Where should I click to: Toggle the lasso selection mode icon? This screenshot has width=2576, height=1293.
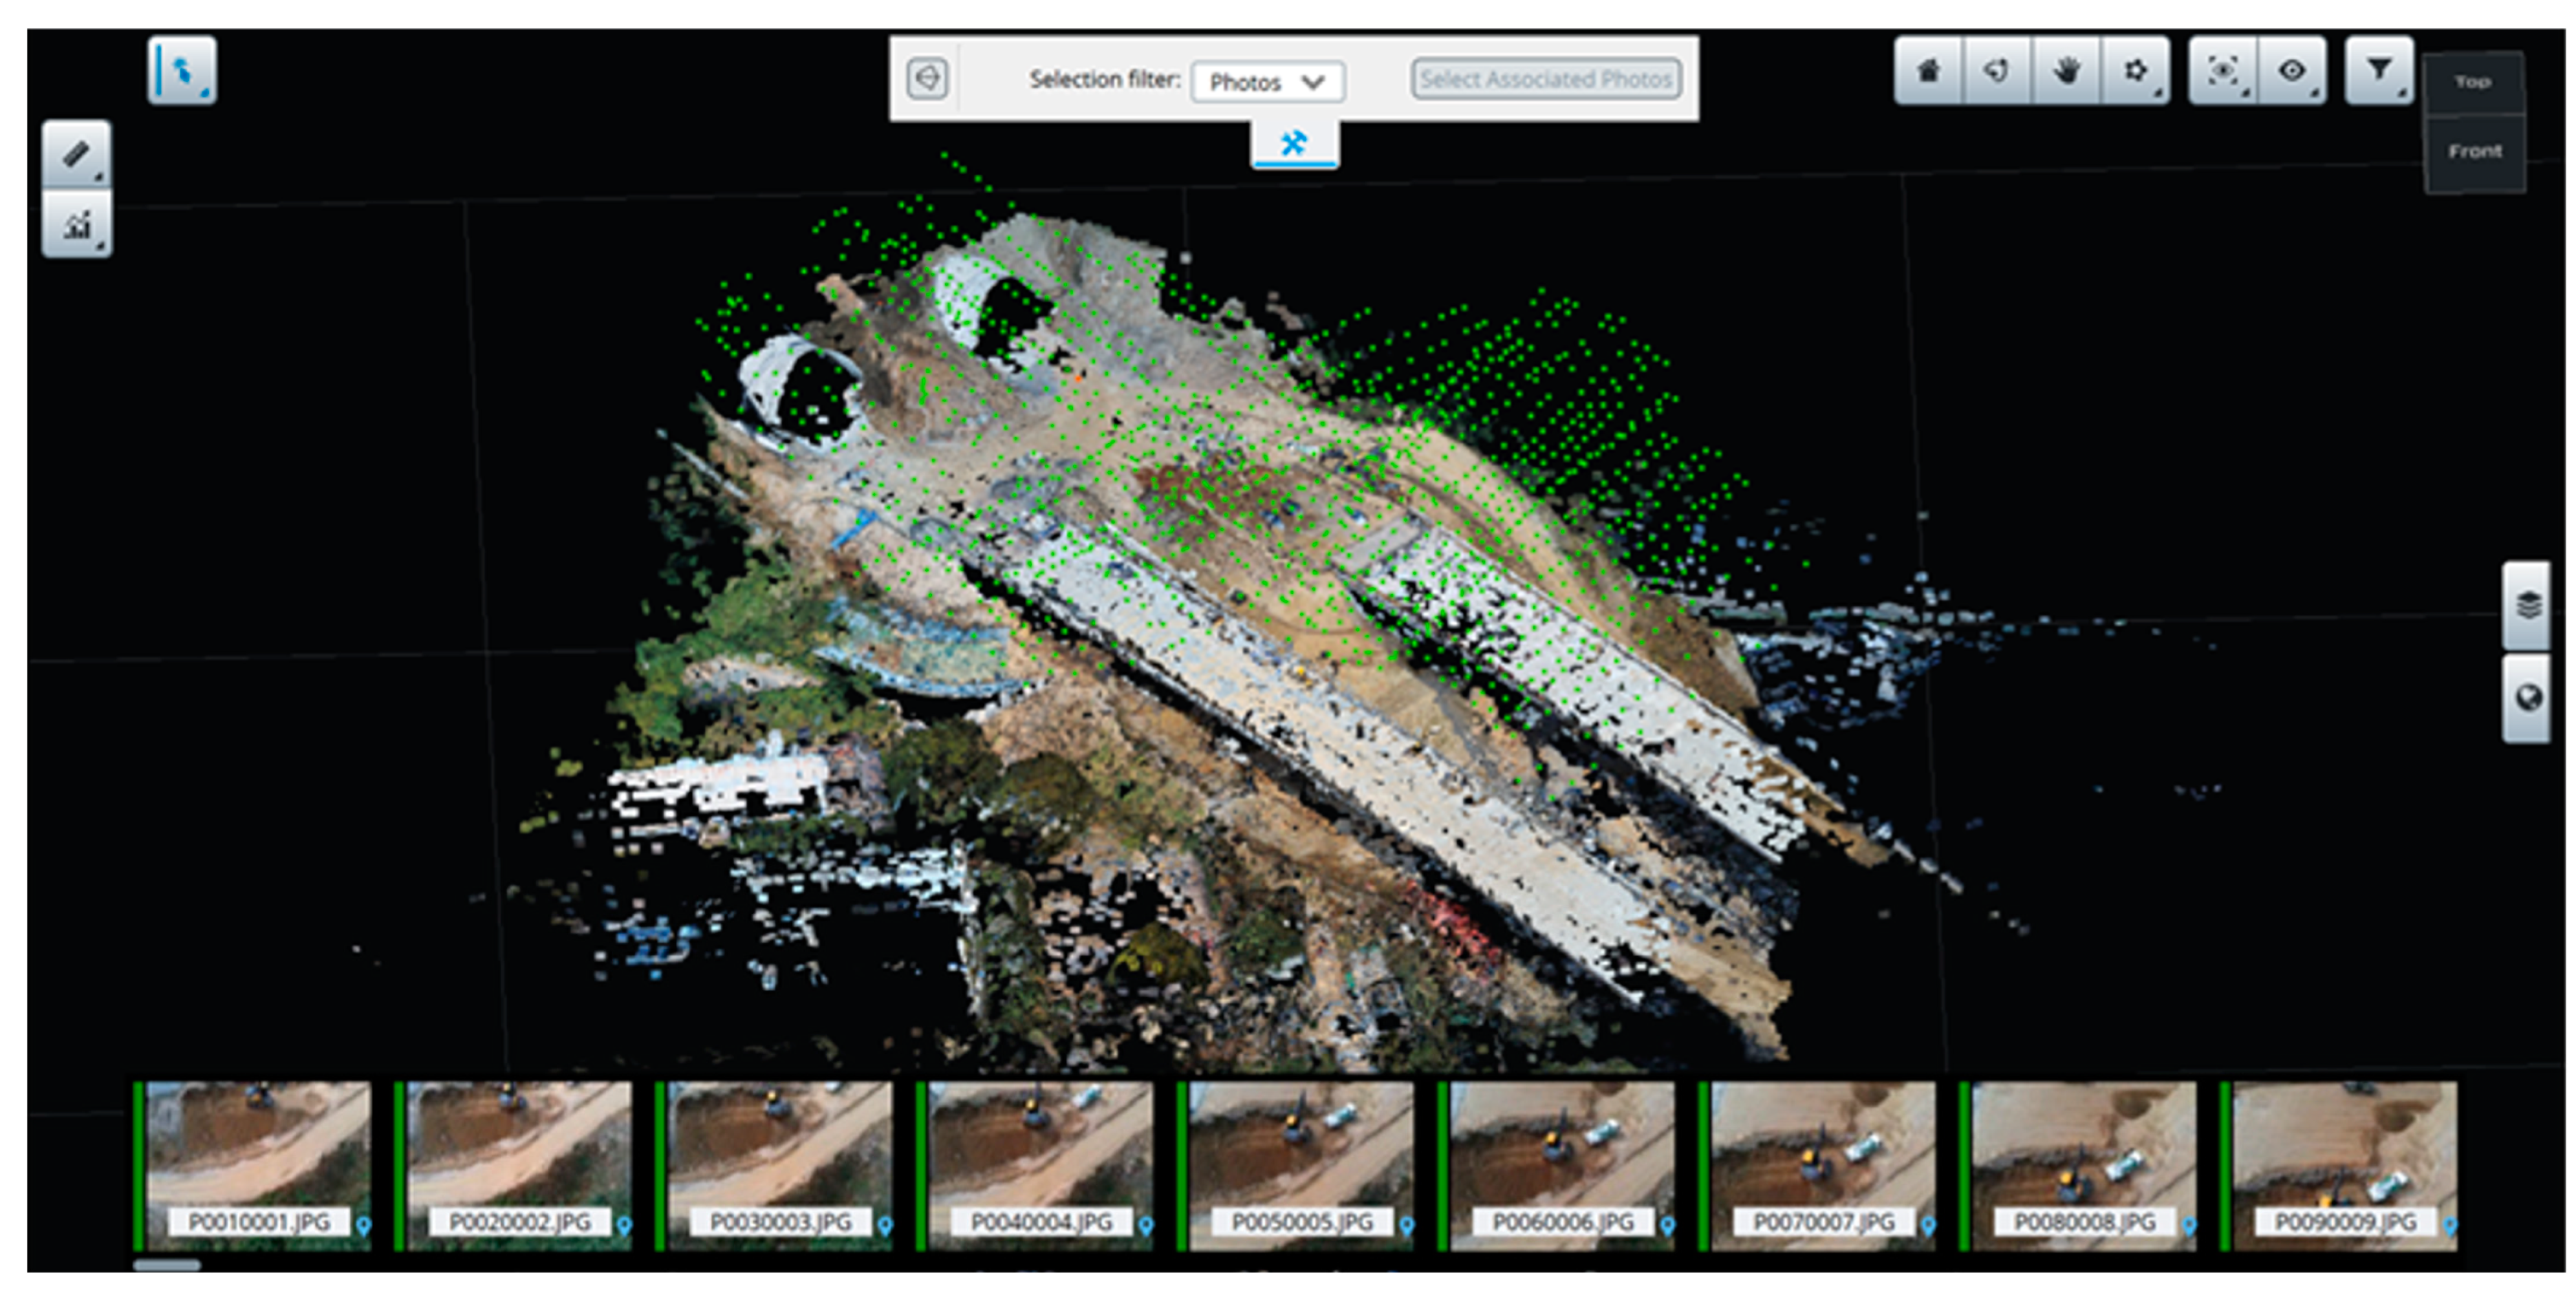(x=927, y=78)
